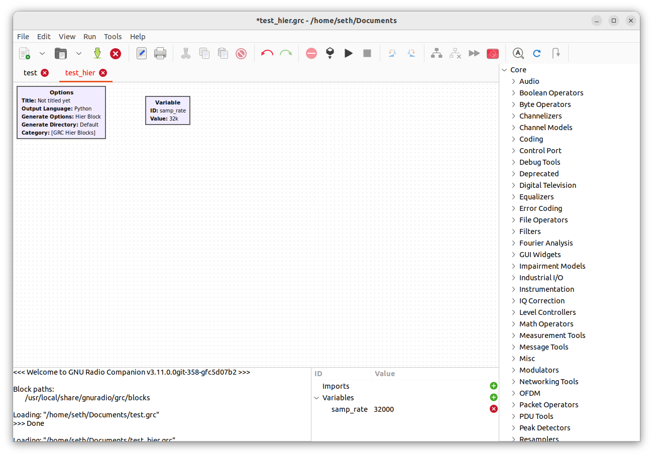
Task: Execute the flow graph with the Play icon
Action: (349, 53)
